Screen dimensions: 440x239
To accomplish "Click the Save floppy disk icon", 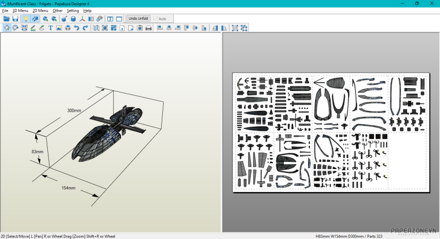I will (15, 19).
